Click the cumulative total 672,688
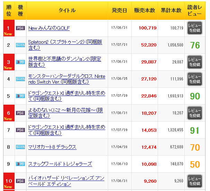 (x=177, y=147)
